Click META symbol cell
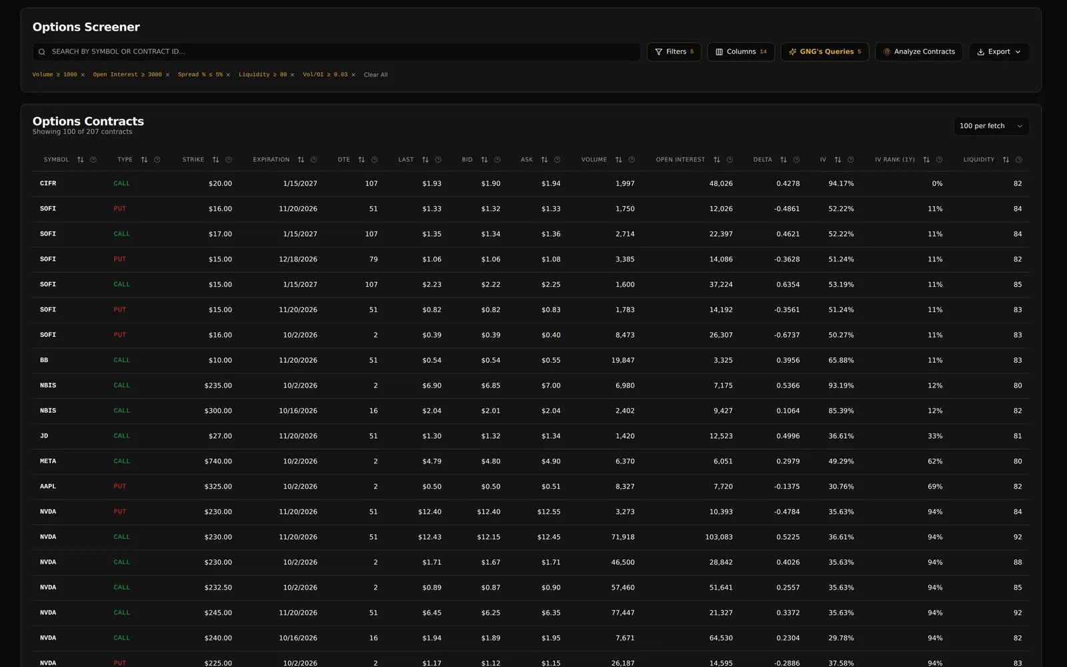 [48, 462]
